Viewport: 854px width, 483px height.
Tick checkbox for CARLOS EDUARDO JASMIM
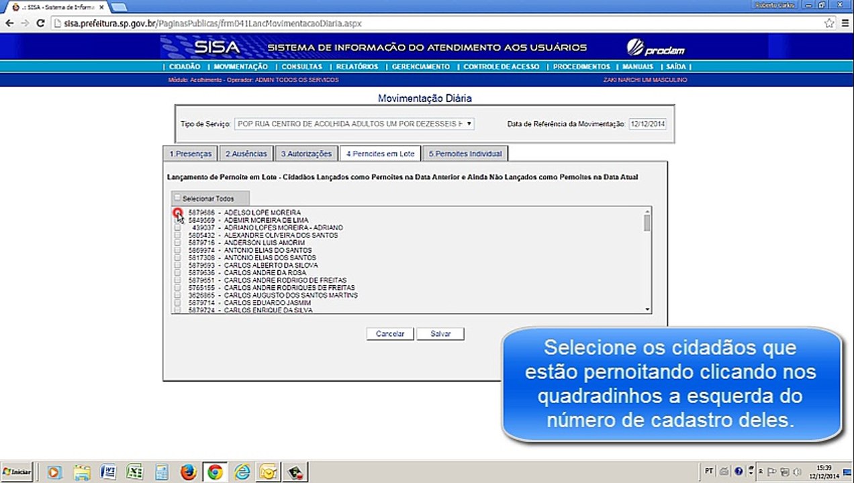pyautogui.click(x=177, y=303)
